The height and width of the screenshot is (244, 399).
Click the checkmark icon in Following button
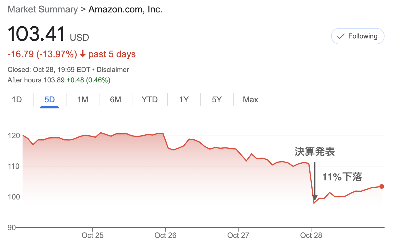coord(341,36)
